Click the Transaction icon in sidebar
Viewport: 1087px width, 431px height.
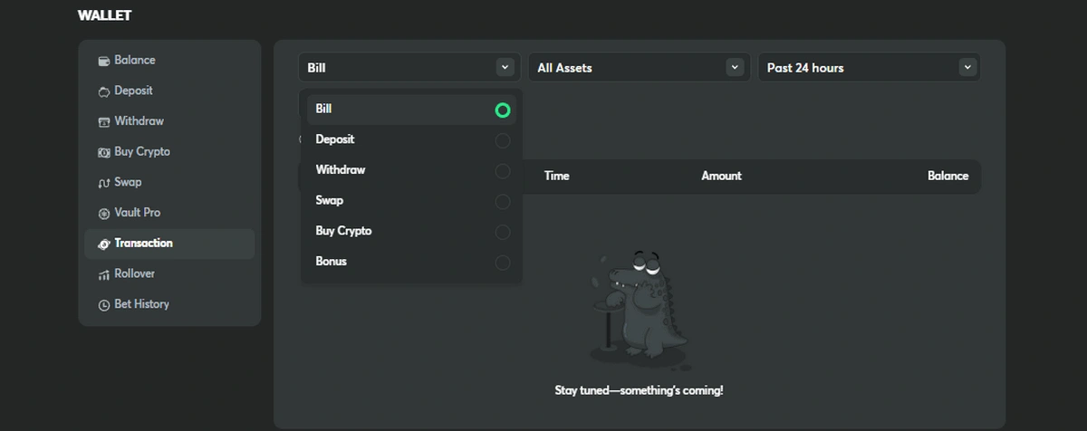coord(104,244)
